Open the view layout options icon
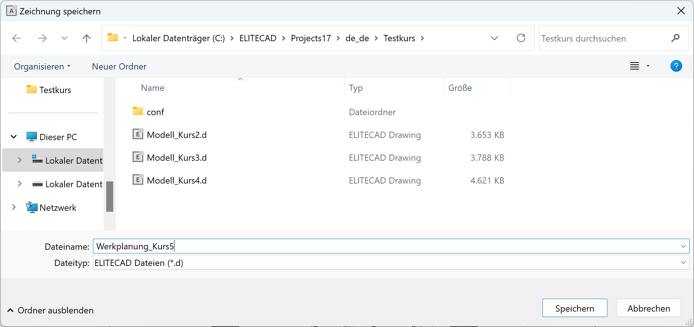The width and height of the screenshot is (694, 327). pyautogui.click(x=635, y=66)
